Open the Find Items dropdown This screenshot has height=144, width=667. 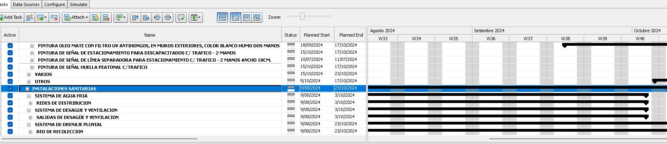pyautogui.click(x=120, y=18)
